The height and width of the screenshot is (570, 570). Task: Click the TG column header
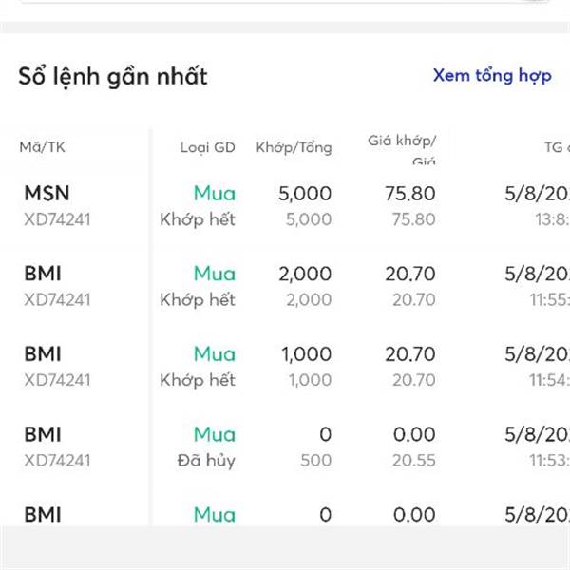click(x=557, y=147)
